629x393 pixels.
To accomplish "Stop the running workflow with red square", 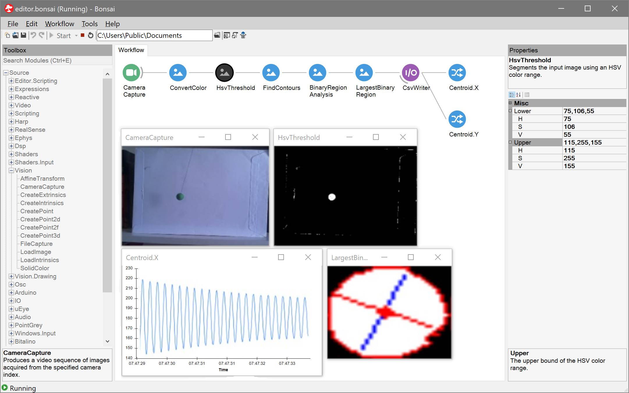I will coord(83,35).
